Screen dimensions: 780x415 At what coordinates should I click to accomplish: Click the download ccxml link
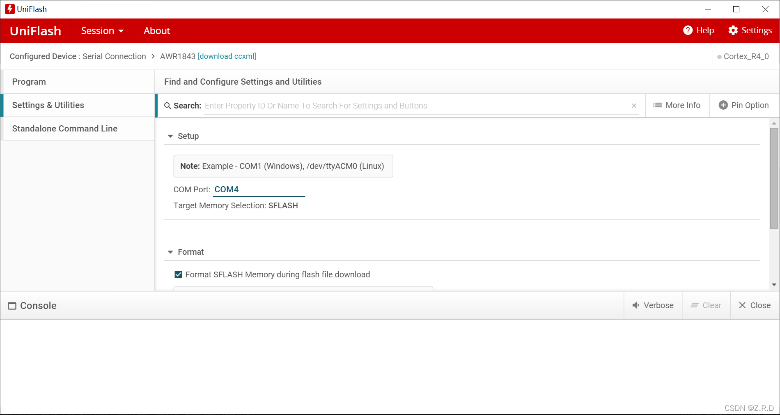pos(227,56)
